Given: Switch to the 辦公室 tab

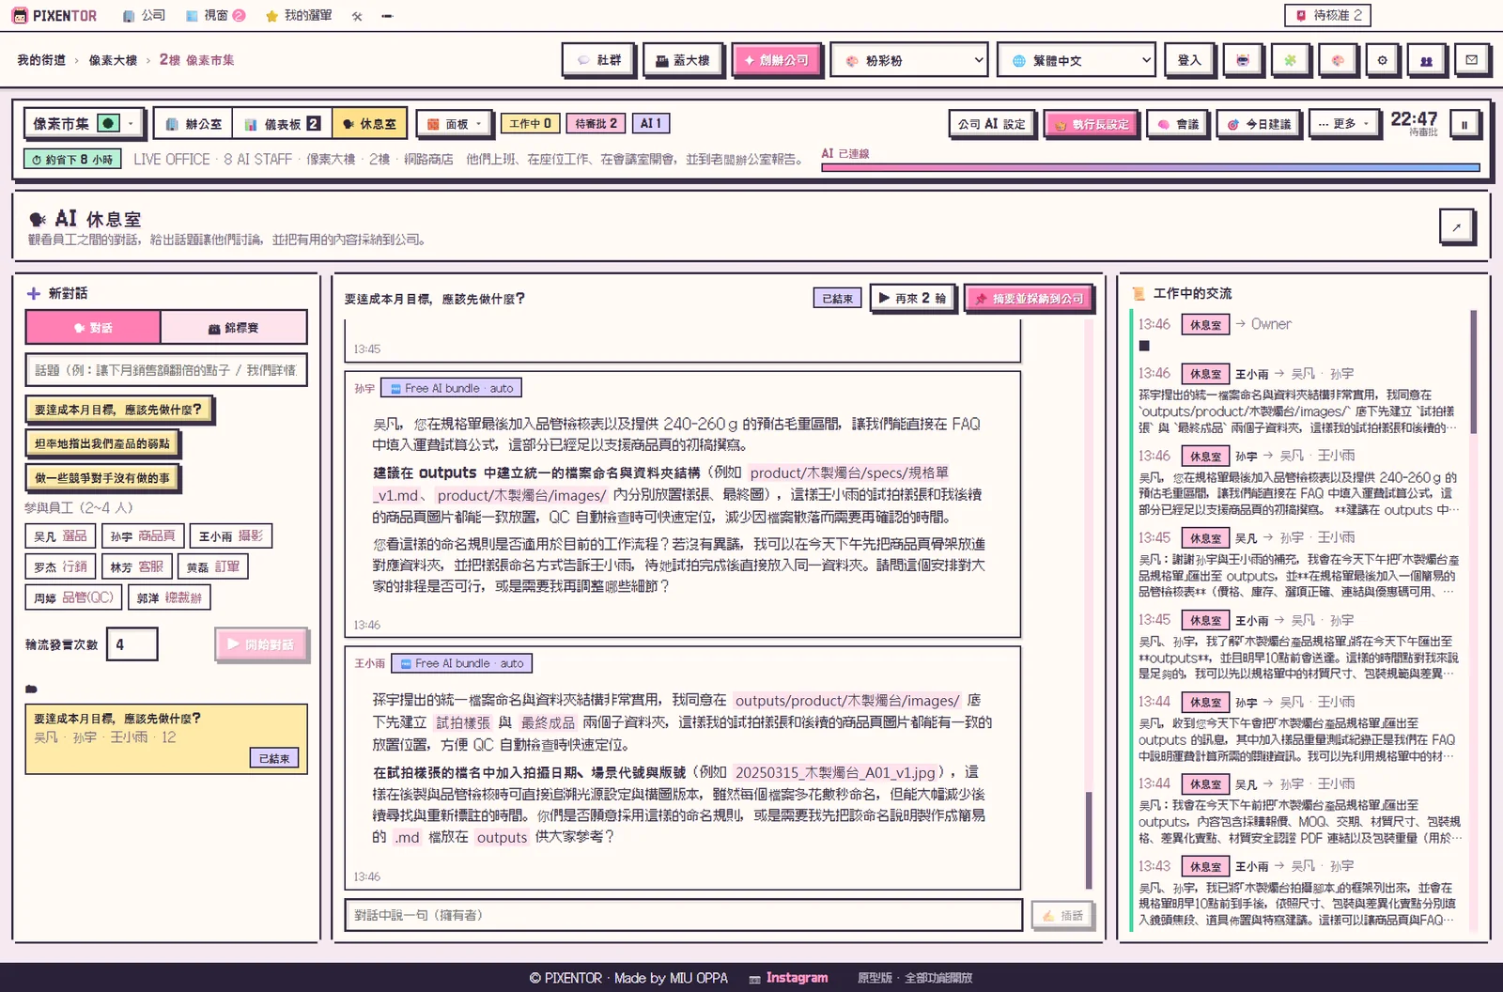Looking at the screenshot, I should coord(194,124).
